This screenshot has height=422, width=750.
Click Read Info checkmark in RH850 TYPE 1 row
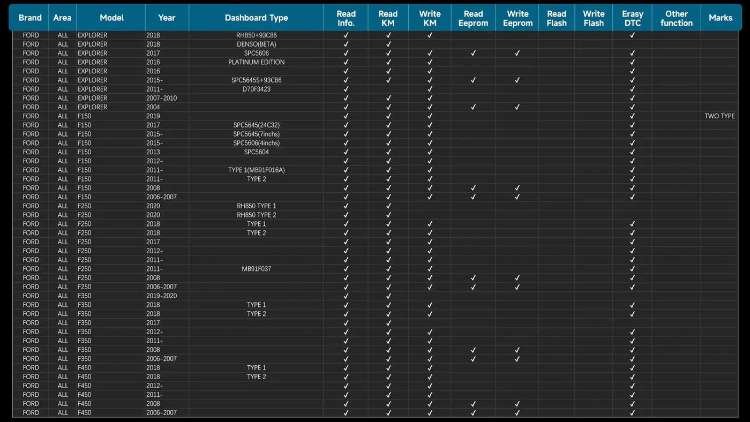[x=346, y=206]
